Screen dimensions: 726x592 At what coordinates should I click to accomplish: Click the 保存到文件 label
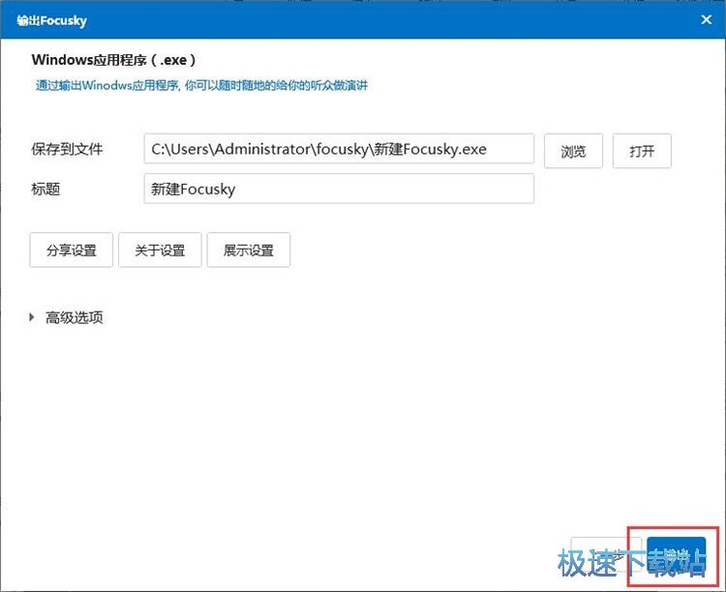pyautogui.click(x=67, y=149)
